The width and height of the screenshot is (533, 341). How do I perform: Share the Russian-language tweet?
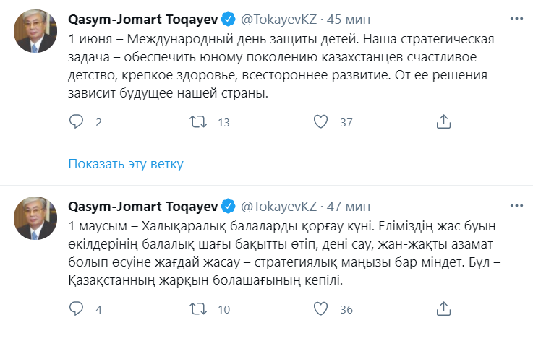(x=445, y=122)
